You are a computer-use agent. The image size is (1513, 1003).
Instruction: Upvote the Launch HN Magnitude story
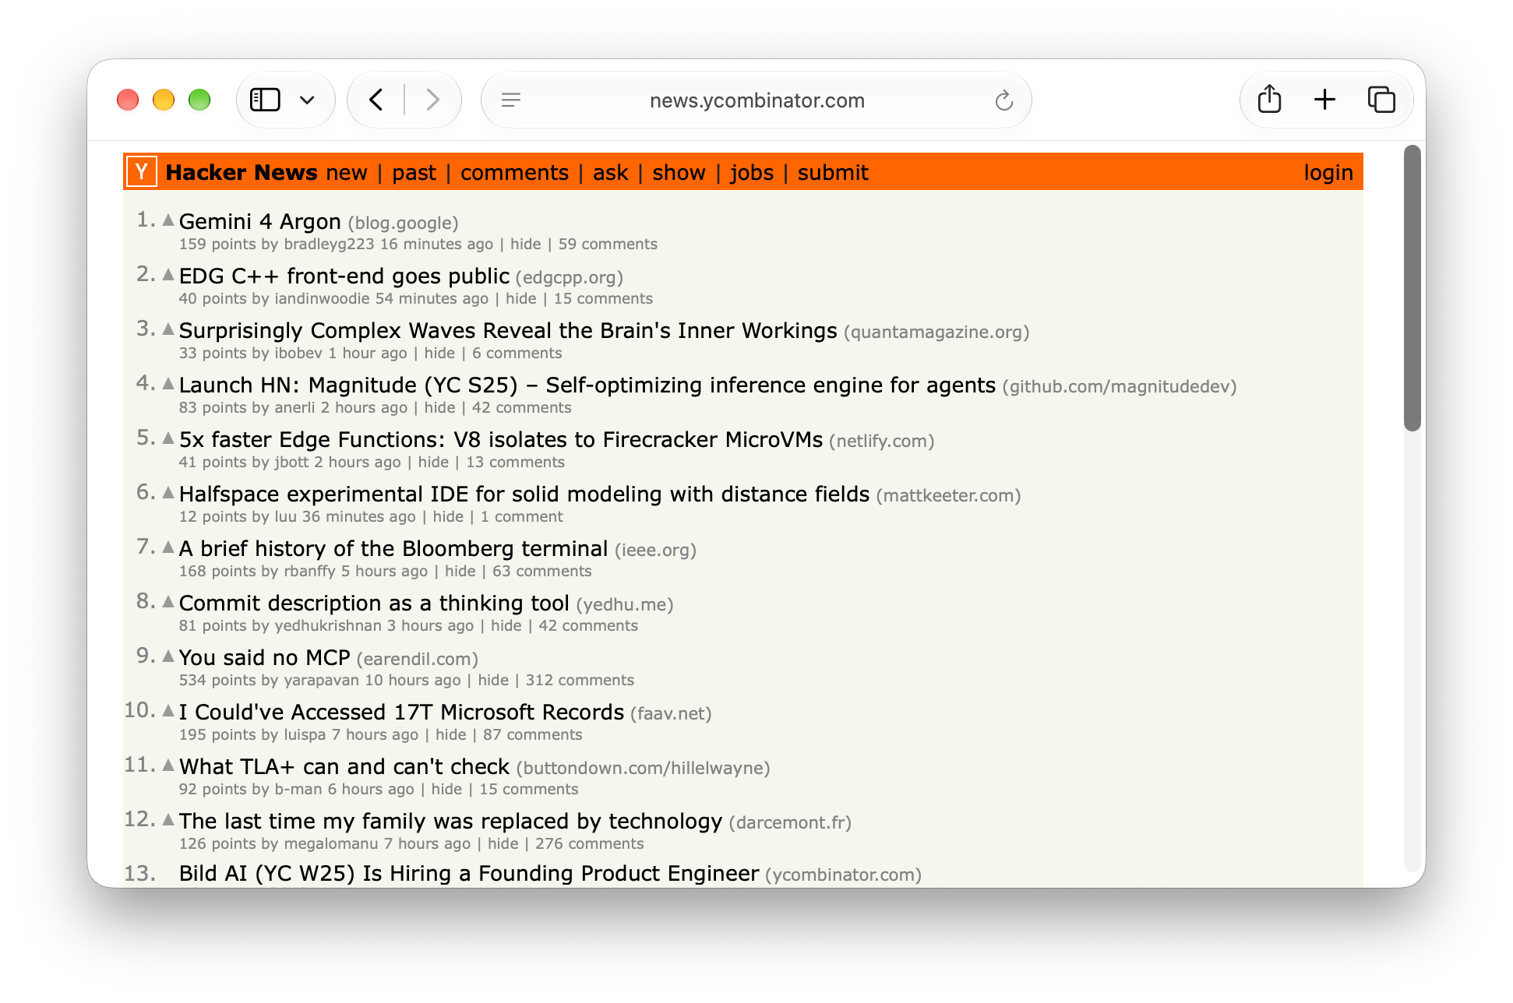168,384
